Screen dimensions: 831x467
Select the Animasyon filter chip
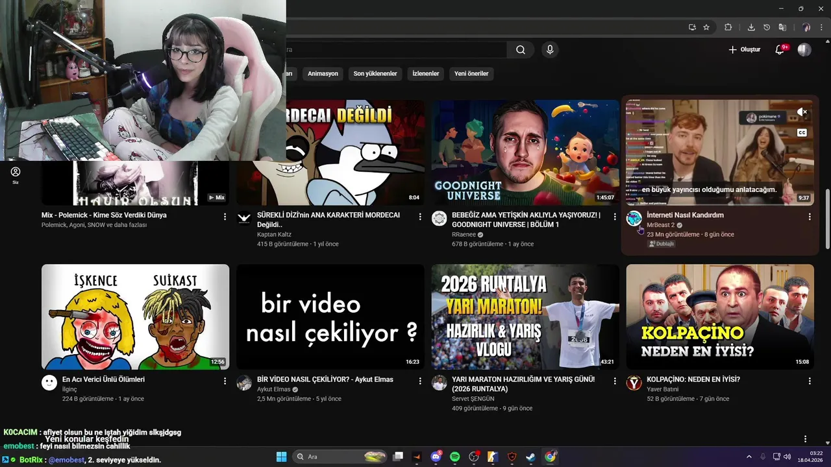323,73
